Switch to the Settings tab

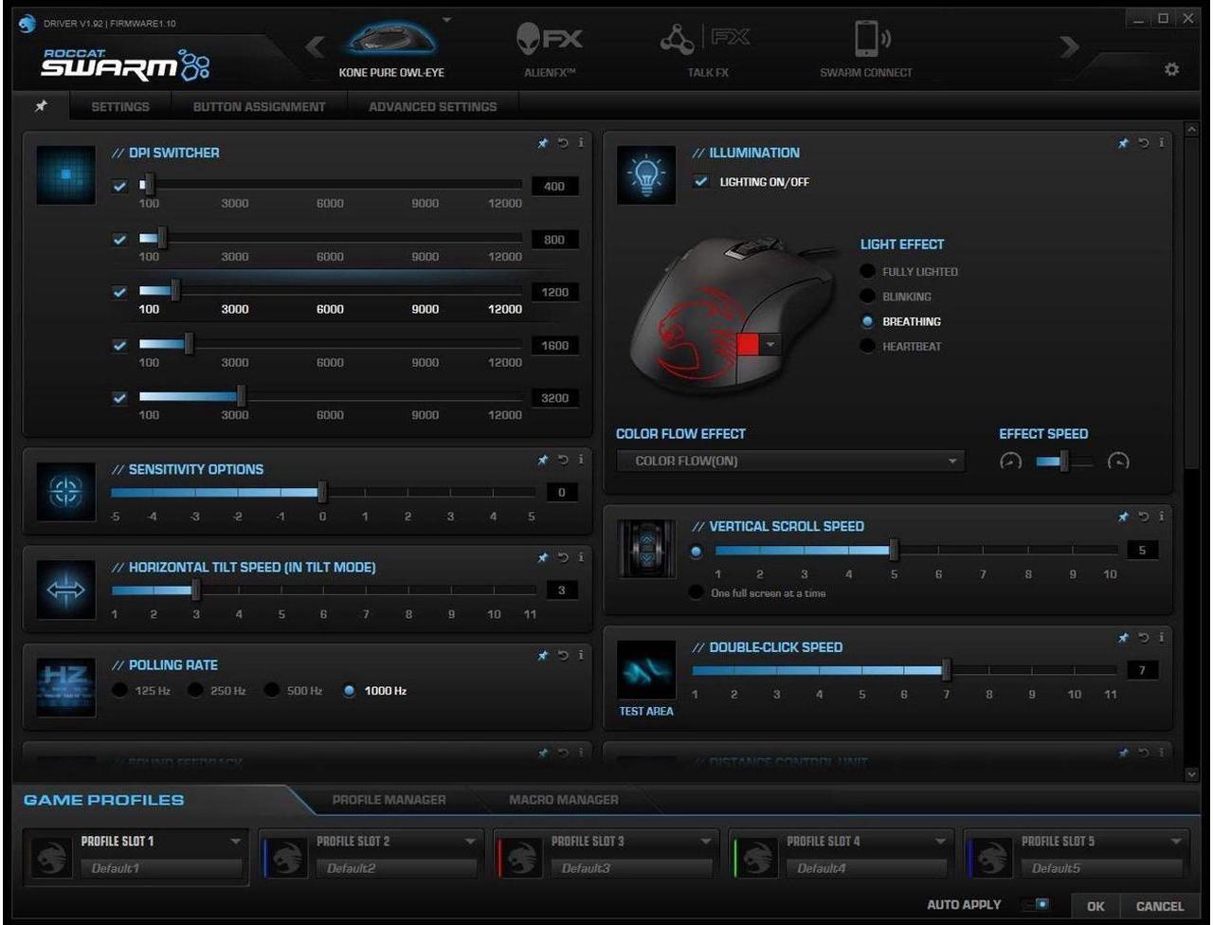point(120,107)
